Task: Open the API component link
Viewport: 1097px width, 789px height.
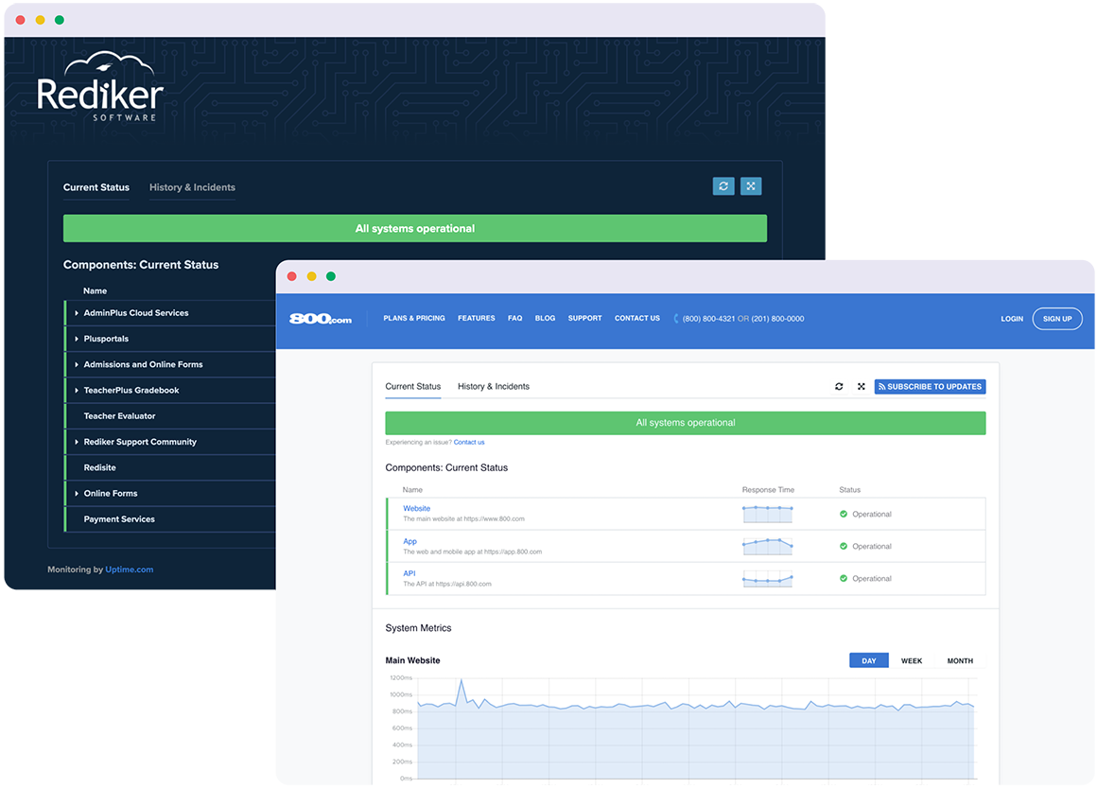Action: (409, 573)
